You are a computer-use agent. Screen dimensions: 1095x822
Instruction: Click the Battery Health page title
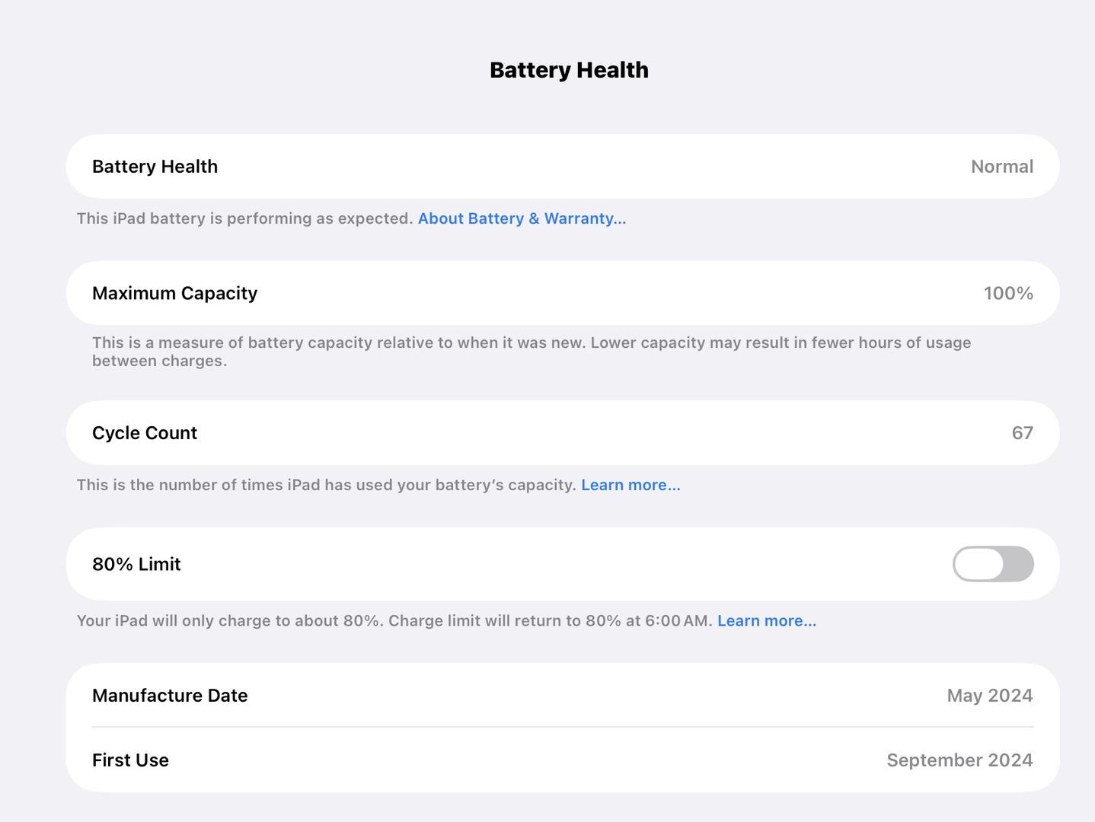(x=569, y=70)
